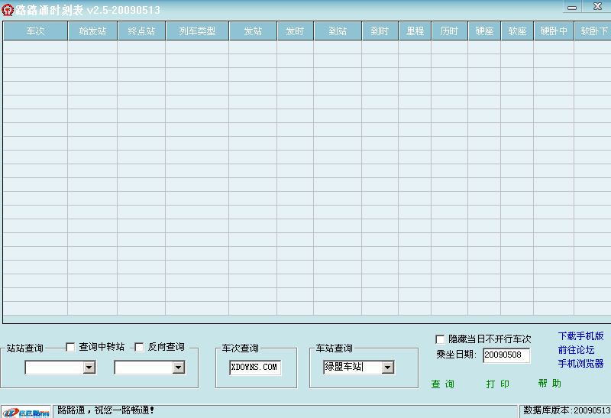The height and width of the screenshot is (418, 611).
Task: Sort by the 车次 column header
Action: point(35,31)
